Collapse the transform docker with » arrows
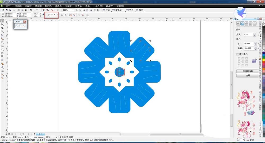This screenshot has width=265, height=143. coord(255,19)
